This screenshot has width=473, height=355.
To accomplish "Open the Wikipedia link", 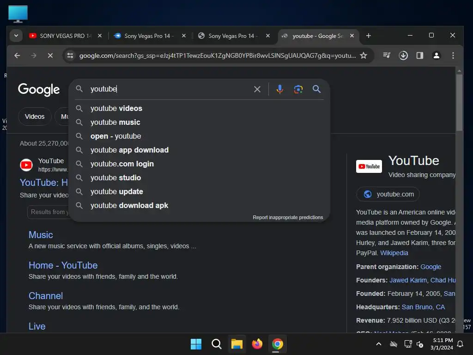I will click(394, 253).
